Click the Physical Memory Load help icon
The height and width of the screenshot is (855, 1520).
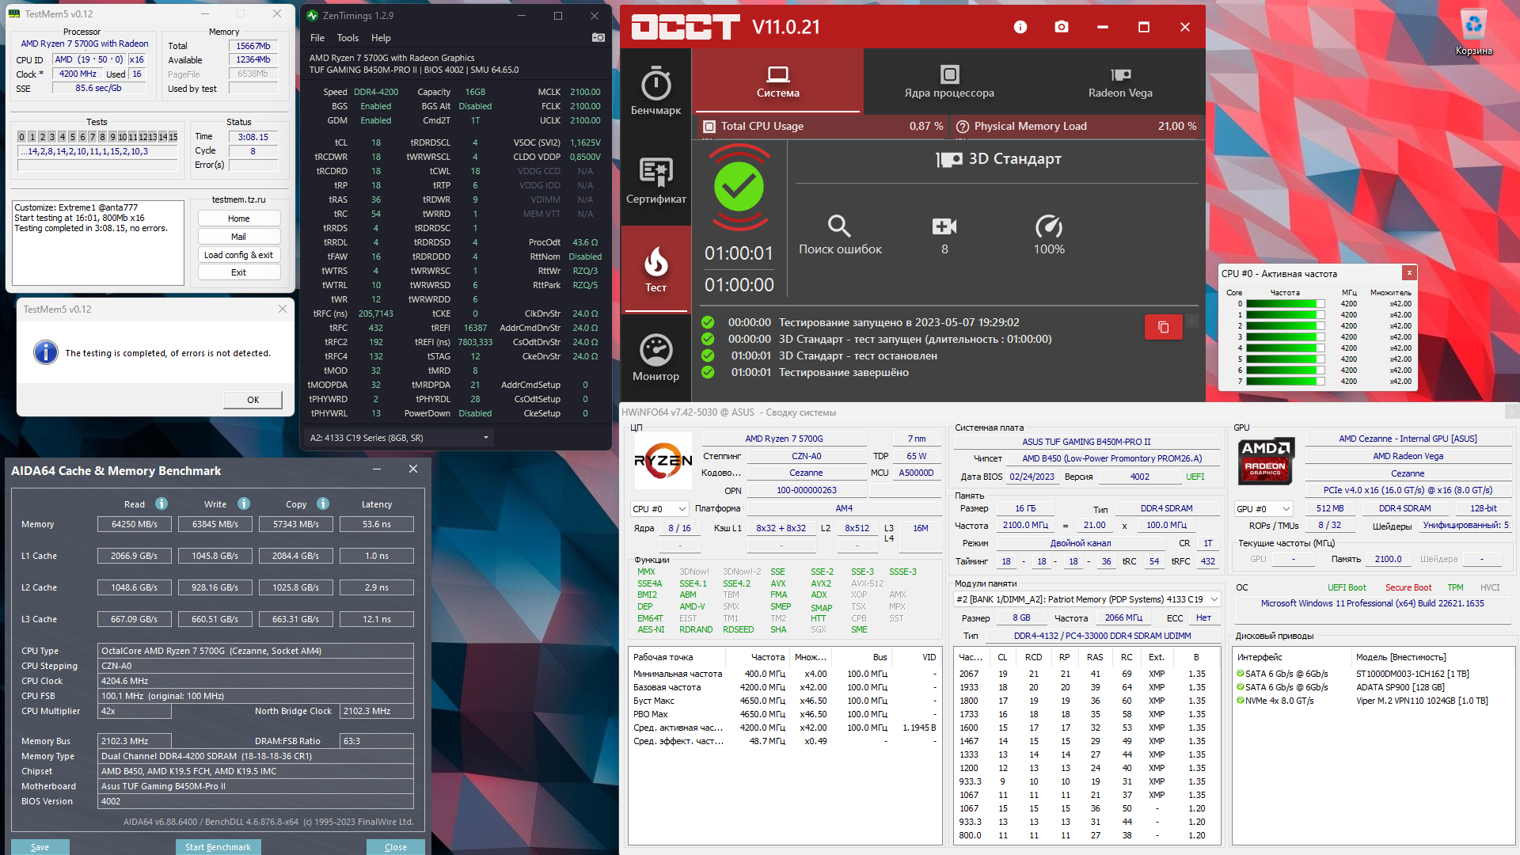pyautogui.click(x=963, y=127)
